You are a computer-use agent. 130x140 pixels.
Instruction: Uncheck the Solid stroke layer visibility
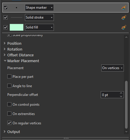click(x=6, y=17)
